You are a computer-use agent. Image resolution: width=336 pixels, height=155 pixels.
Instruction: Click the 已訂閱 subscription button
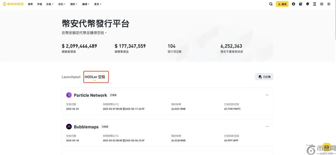[x=264, y=77]
